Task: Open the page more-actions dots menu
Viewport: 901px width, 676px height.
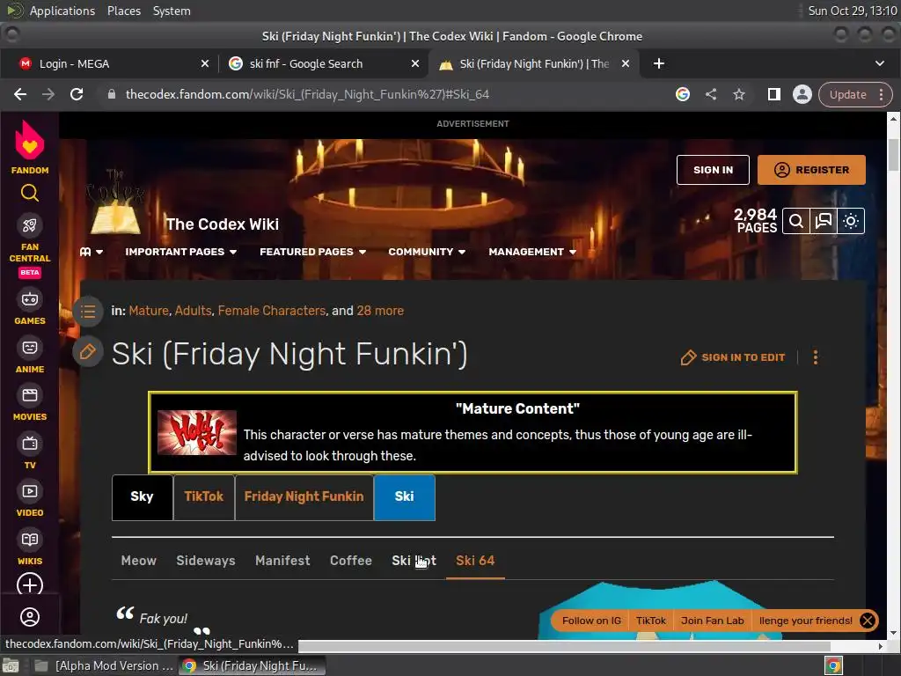Action: (x=816, y=357)
